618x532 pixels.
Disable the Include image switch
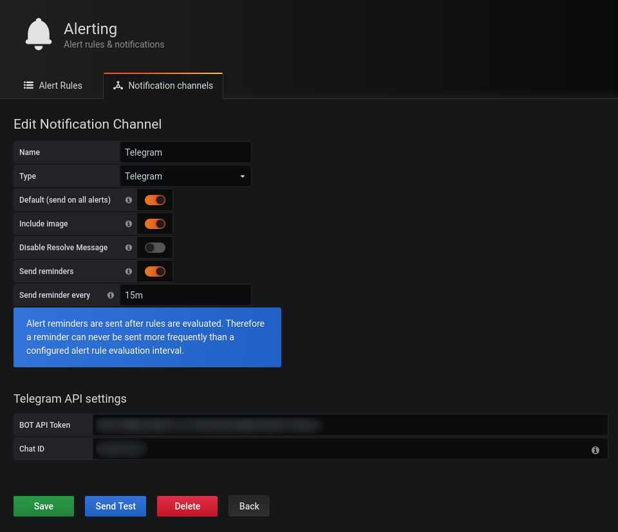point(155,224)
